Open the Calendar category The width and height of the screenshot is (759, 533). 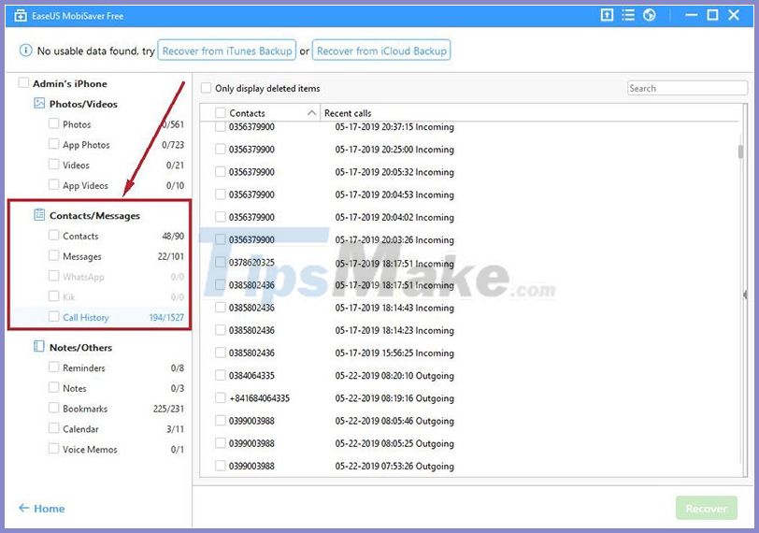[x=80, y=429]
